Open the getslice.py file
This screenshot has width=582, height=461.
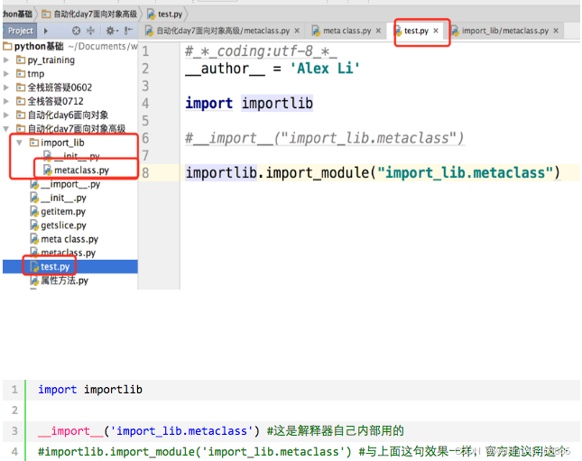click(59, 226)
